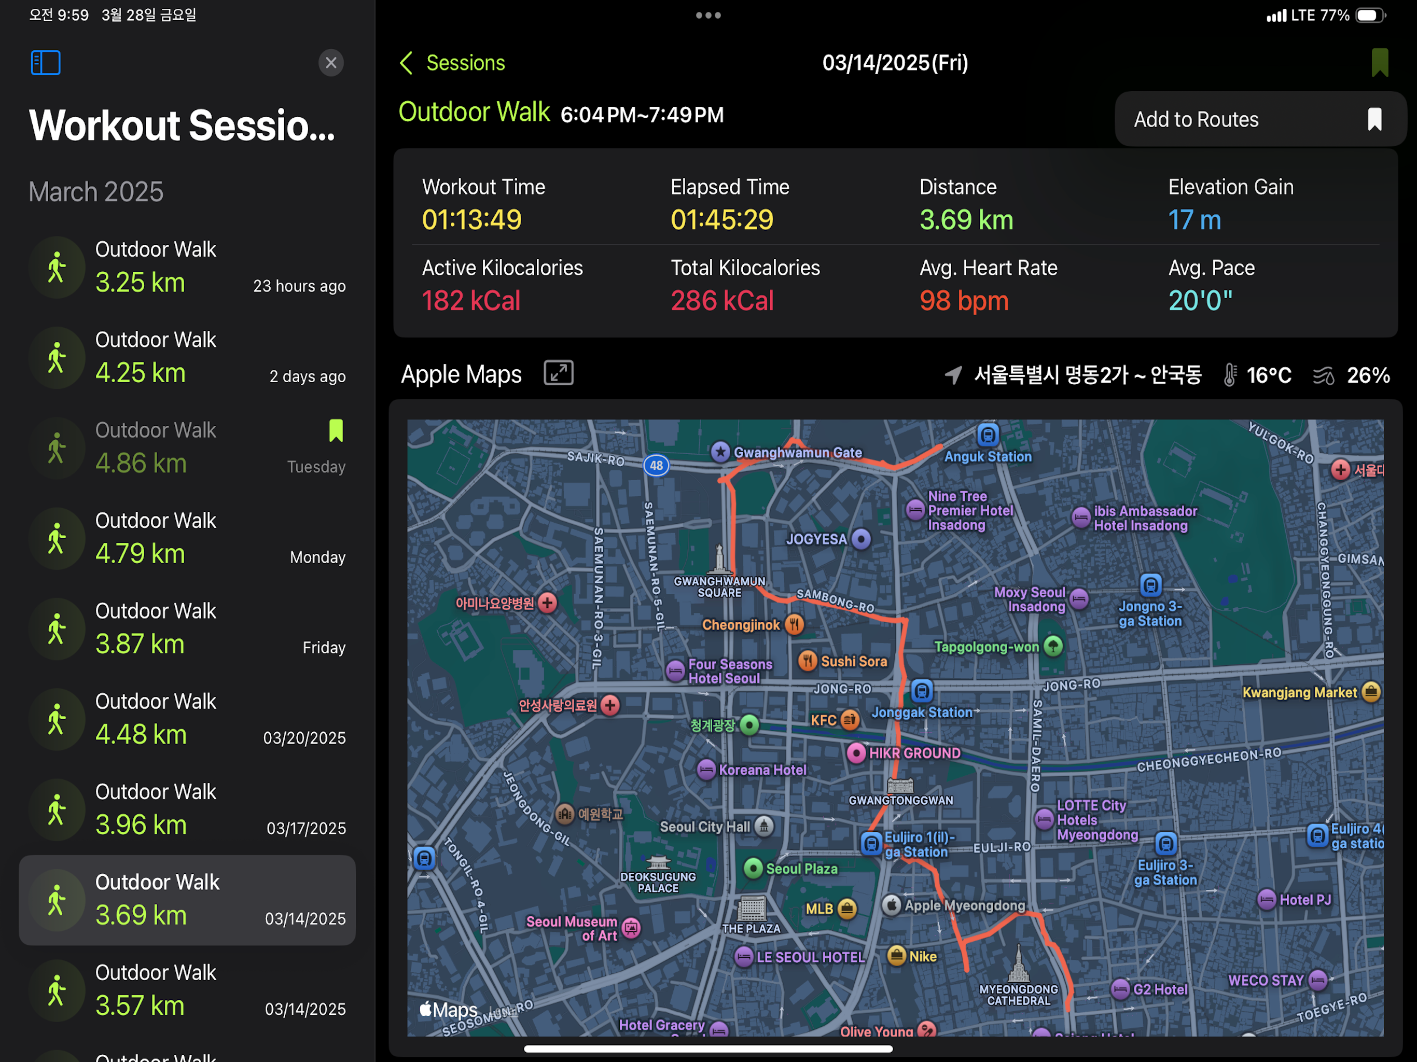Select the Jogyesa map pin
Image resolution: width=1417 pixels, height=1062 pixels.
pos(862,539)
